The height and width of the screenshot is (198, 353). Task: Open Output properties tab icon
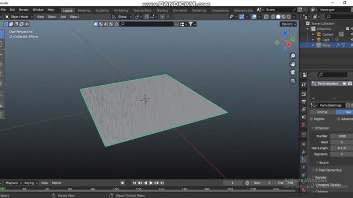[x=303, y=102]
